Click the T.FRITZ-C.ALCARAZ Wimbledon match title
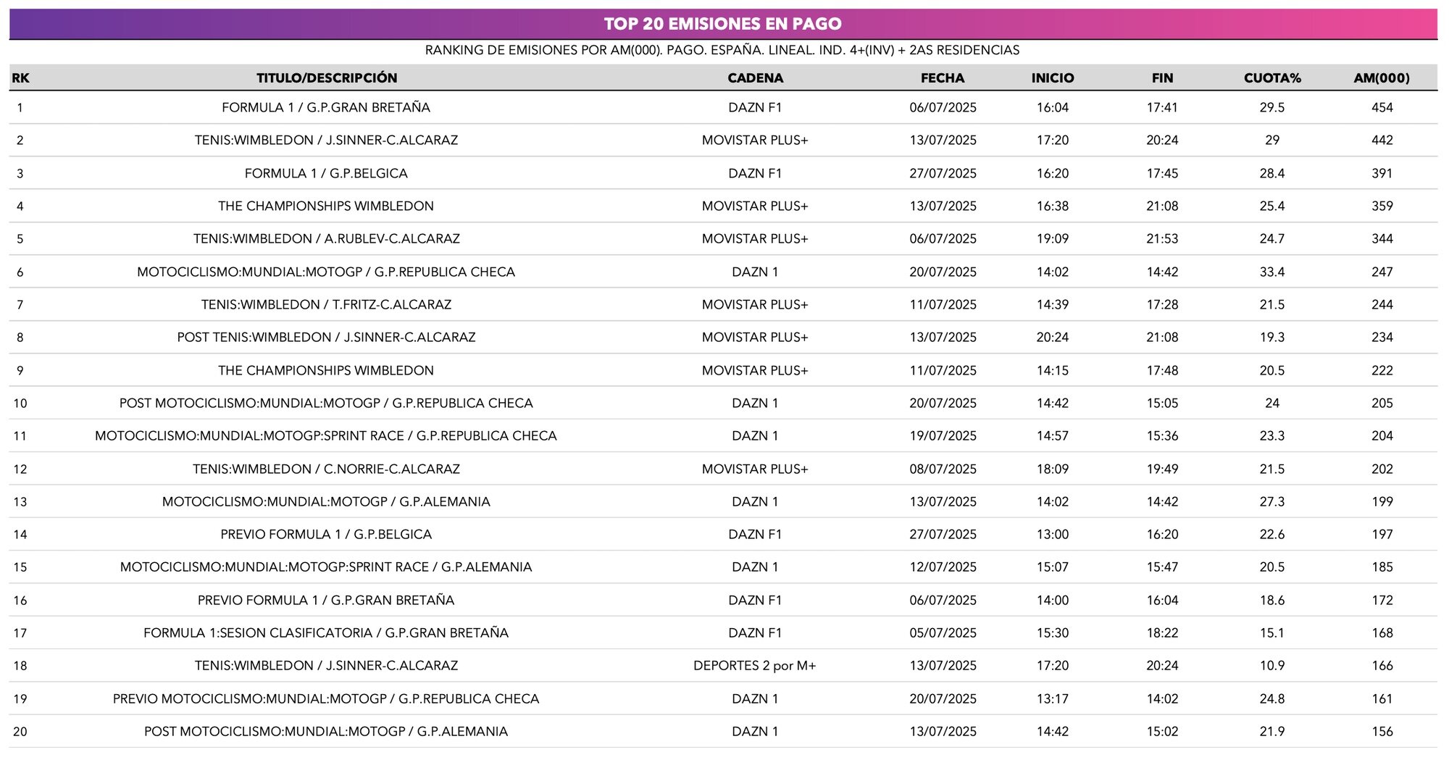Viewport: 1449px width, 760px height. [x=326, y=305]
